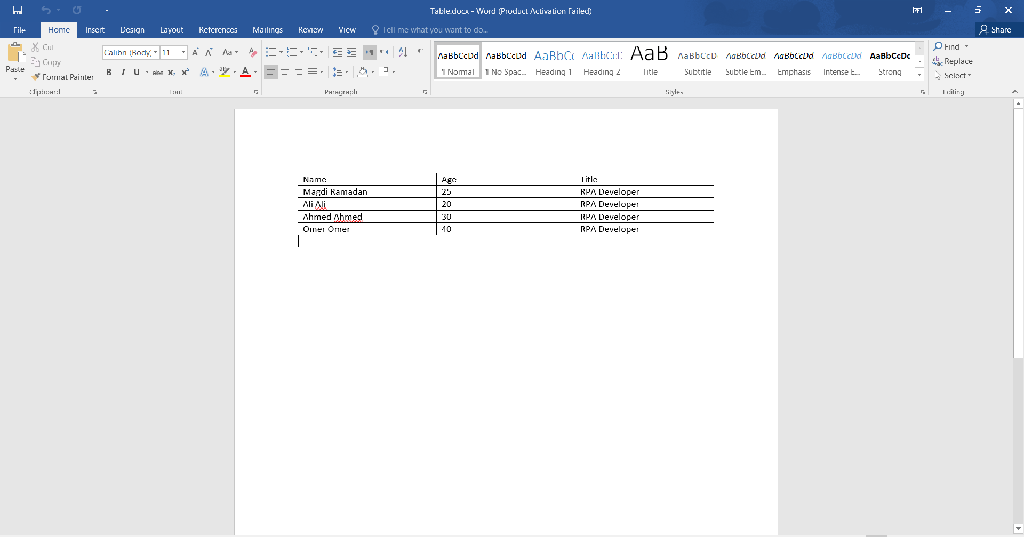Toggle Show/Hide paragraph marks
Viewport: 1024px width, 537px height.
(x=421, y=52)
